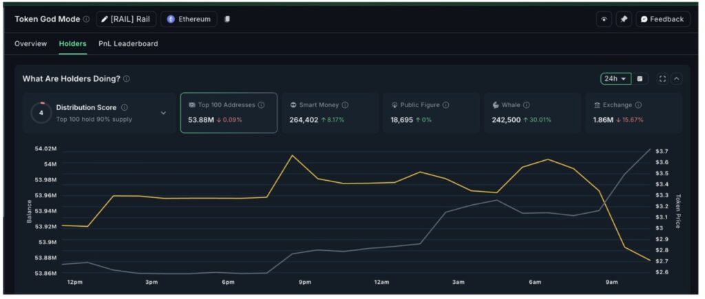Collapse the What Are Holders Doing panel
705x299 pixels.
(x=677, y=79)
